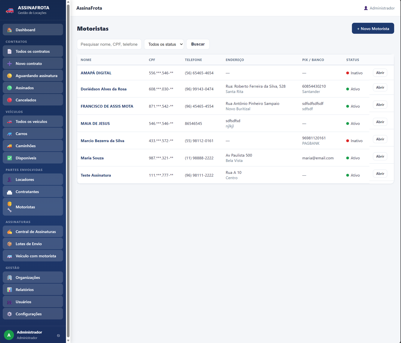Open Doriédson Alves da Rosa driver link
This screenshot has width=401, height=343.
104,89
